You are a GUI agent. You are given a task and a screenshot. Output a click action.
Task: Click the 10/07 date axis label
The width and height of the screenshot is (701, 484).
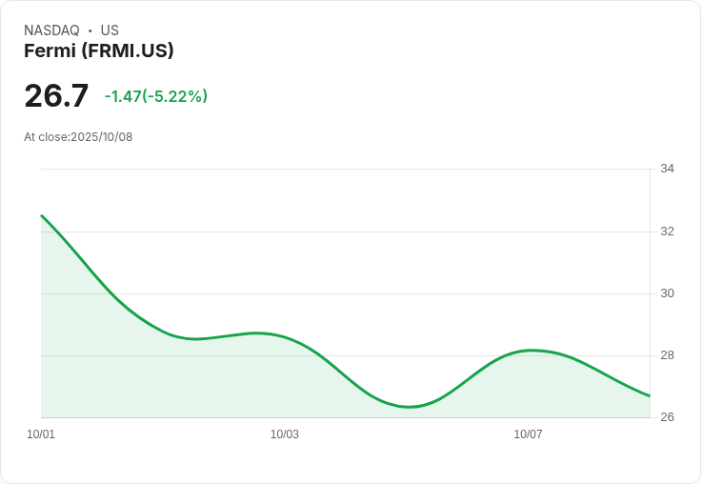tap(528, 434)
